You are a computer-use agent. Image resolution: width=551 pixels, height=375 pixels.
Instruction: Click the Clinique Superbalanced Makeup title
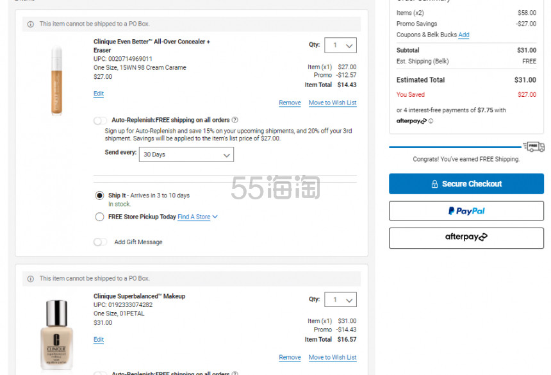(x=139, y=296)
